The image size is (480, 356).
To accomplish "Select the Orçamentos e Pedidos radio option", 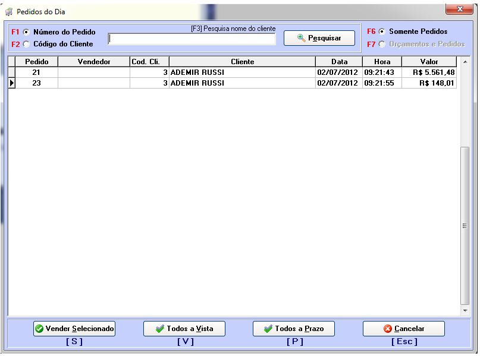I will tap(382, 44).
